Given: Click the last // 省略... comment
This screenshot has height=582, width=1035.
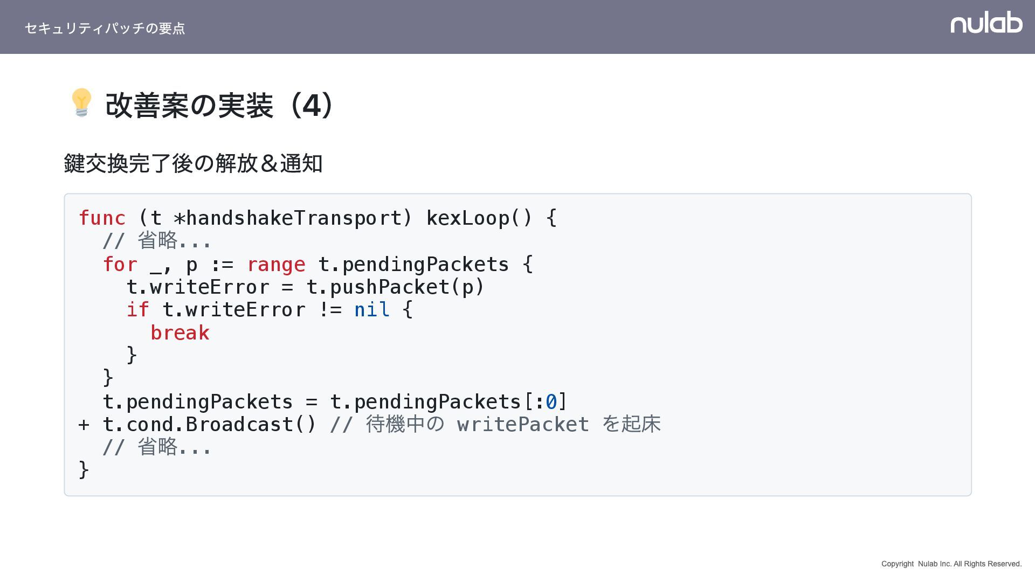Looking at the screenshot, I should click(157, 447).
